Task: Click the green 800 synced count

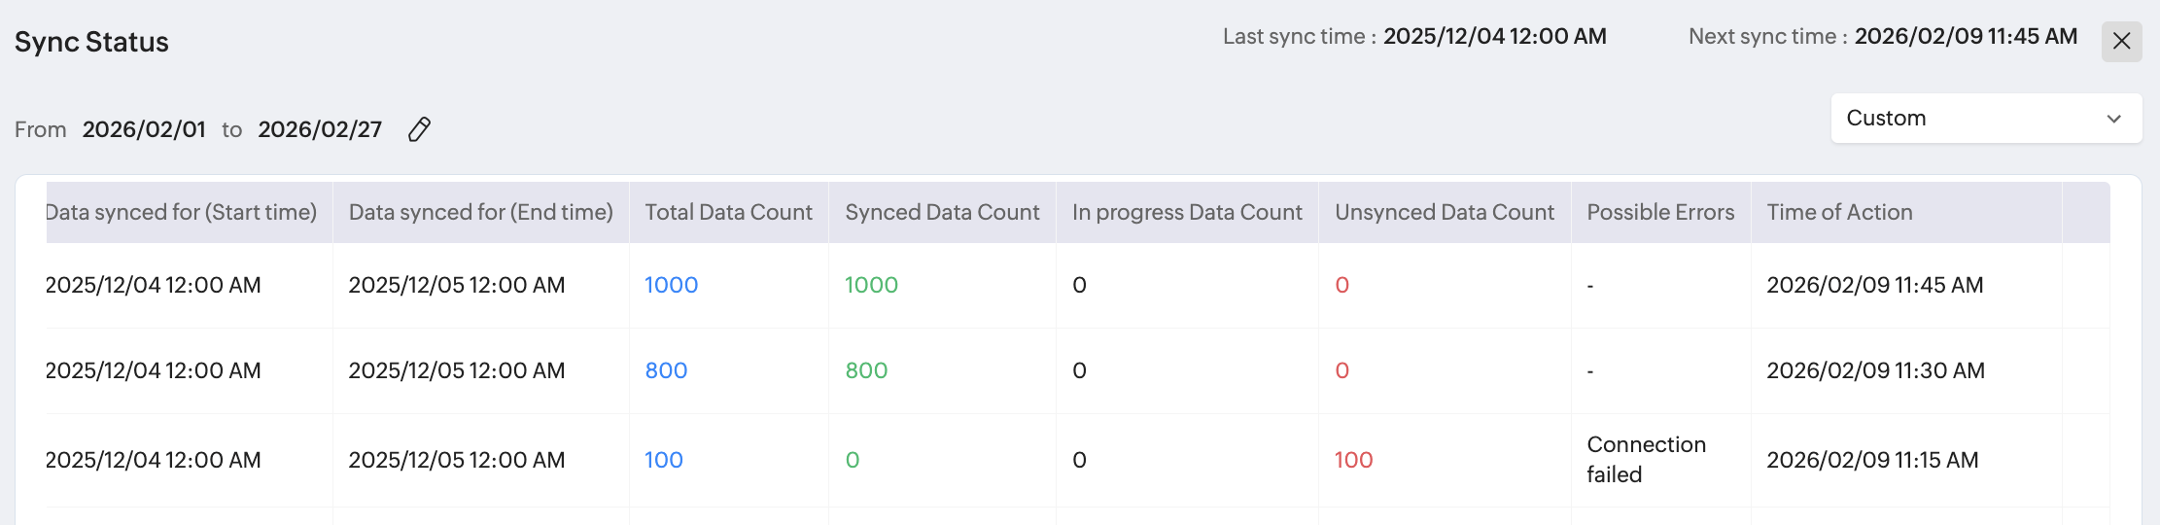Action: (x=866, y=370)
